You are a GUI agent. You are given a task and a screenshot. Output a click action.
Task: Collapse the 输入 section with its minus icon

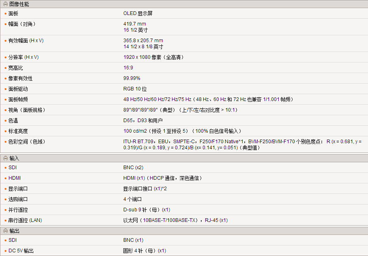(x=5, y=158)
